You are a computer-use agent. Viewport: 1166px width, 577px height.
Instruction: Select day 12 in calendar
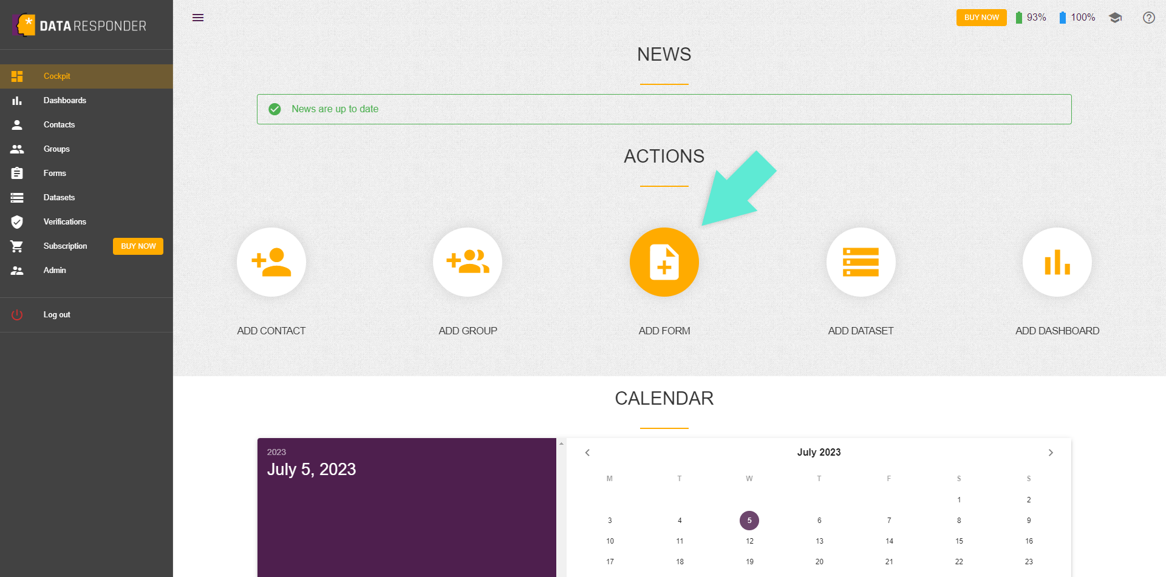[749, 541]
